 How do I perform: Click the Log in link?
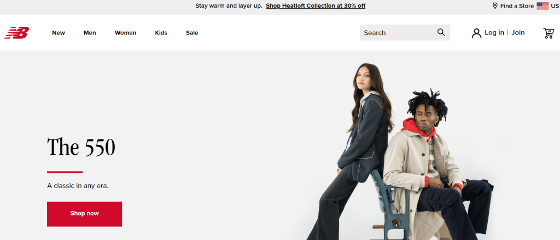494,32
